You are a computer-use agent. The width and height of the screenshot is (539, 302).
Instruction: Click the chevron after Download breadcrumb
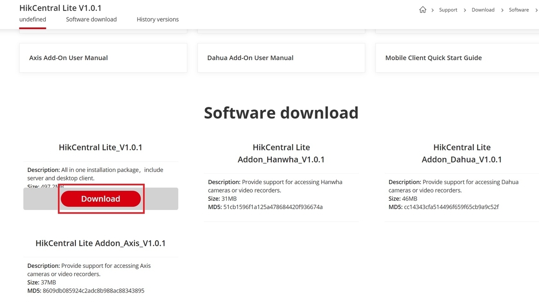point(501,9)
